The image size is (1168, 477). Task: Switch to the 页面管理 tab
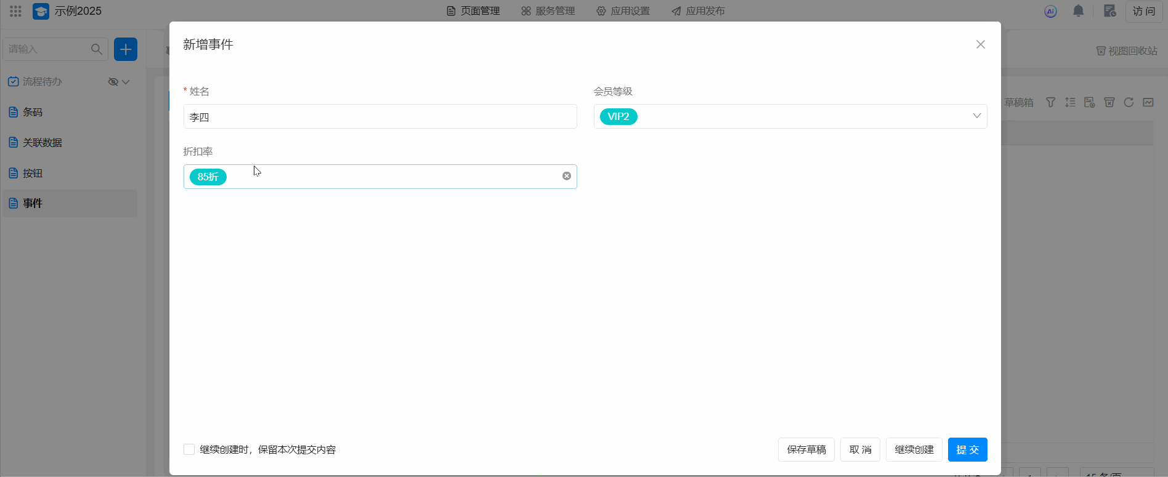pos(473,11)
